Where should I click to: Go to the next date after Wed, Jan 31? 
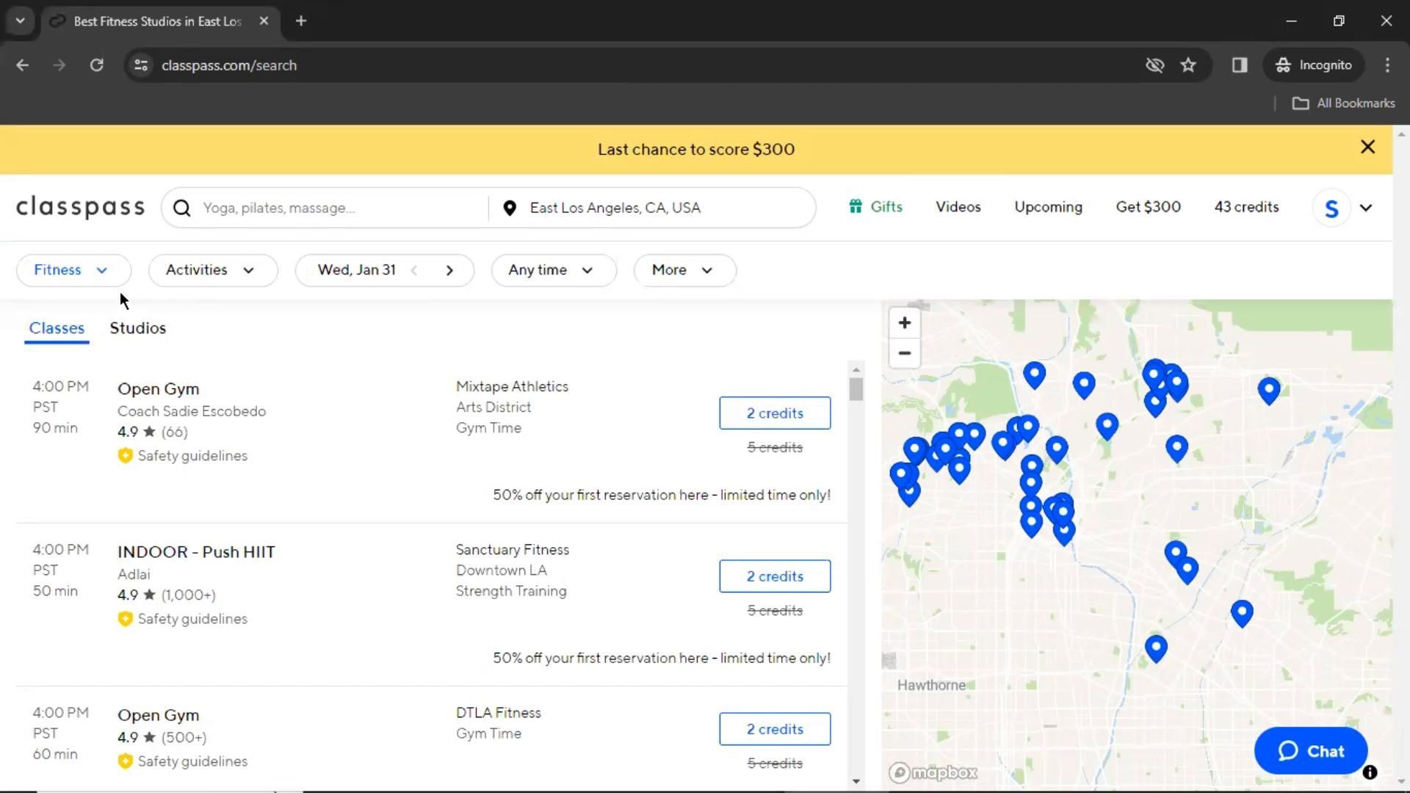click(x=449, y=270)
